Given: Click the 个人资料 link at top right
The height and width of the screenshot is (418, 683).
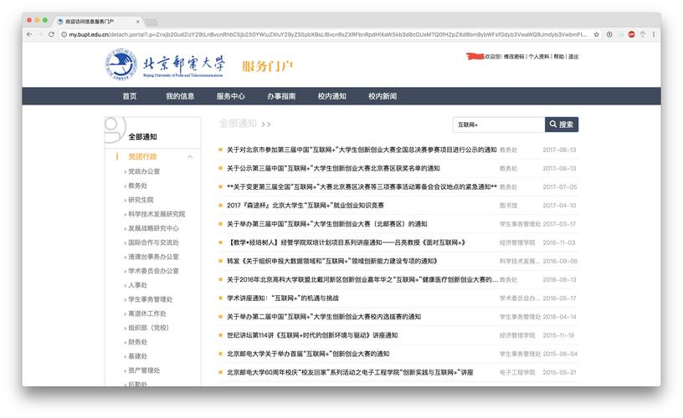Looking at the screenshot, I should 539,57.
